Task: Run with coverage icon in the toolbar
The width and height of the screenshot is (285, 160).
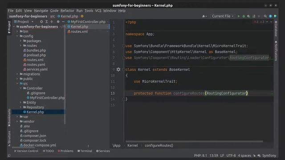Action: tap(248, 16)
